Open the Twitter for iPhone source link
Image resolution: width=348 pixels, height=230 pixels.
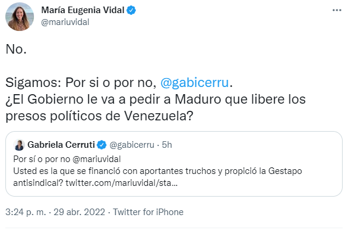(x=148, y=212)
